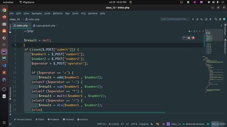This screenshot has height=127, width=227.
Task: Switch Material Oceanic theme in status bar
Action: click(x=194, y=124)
